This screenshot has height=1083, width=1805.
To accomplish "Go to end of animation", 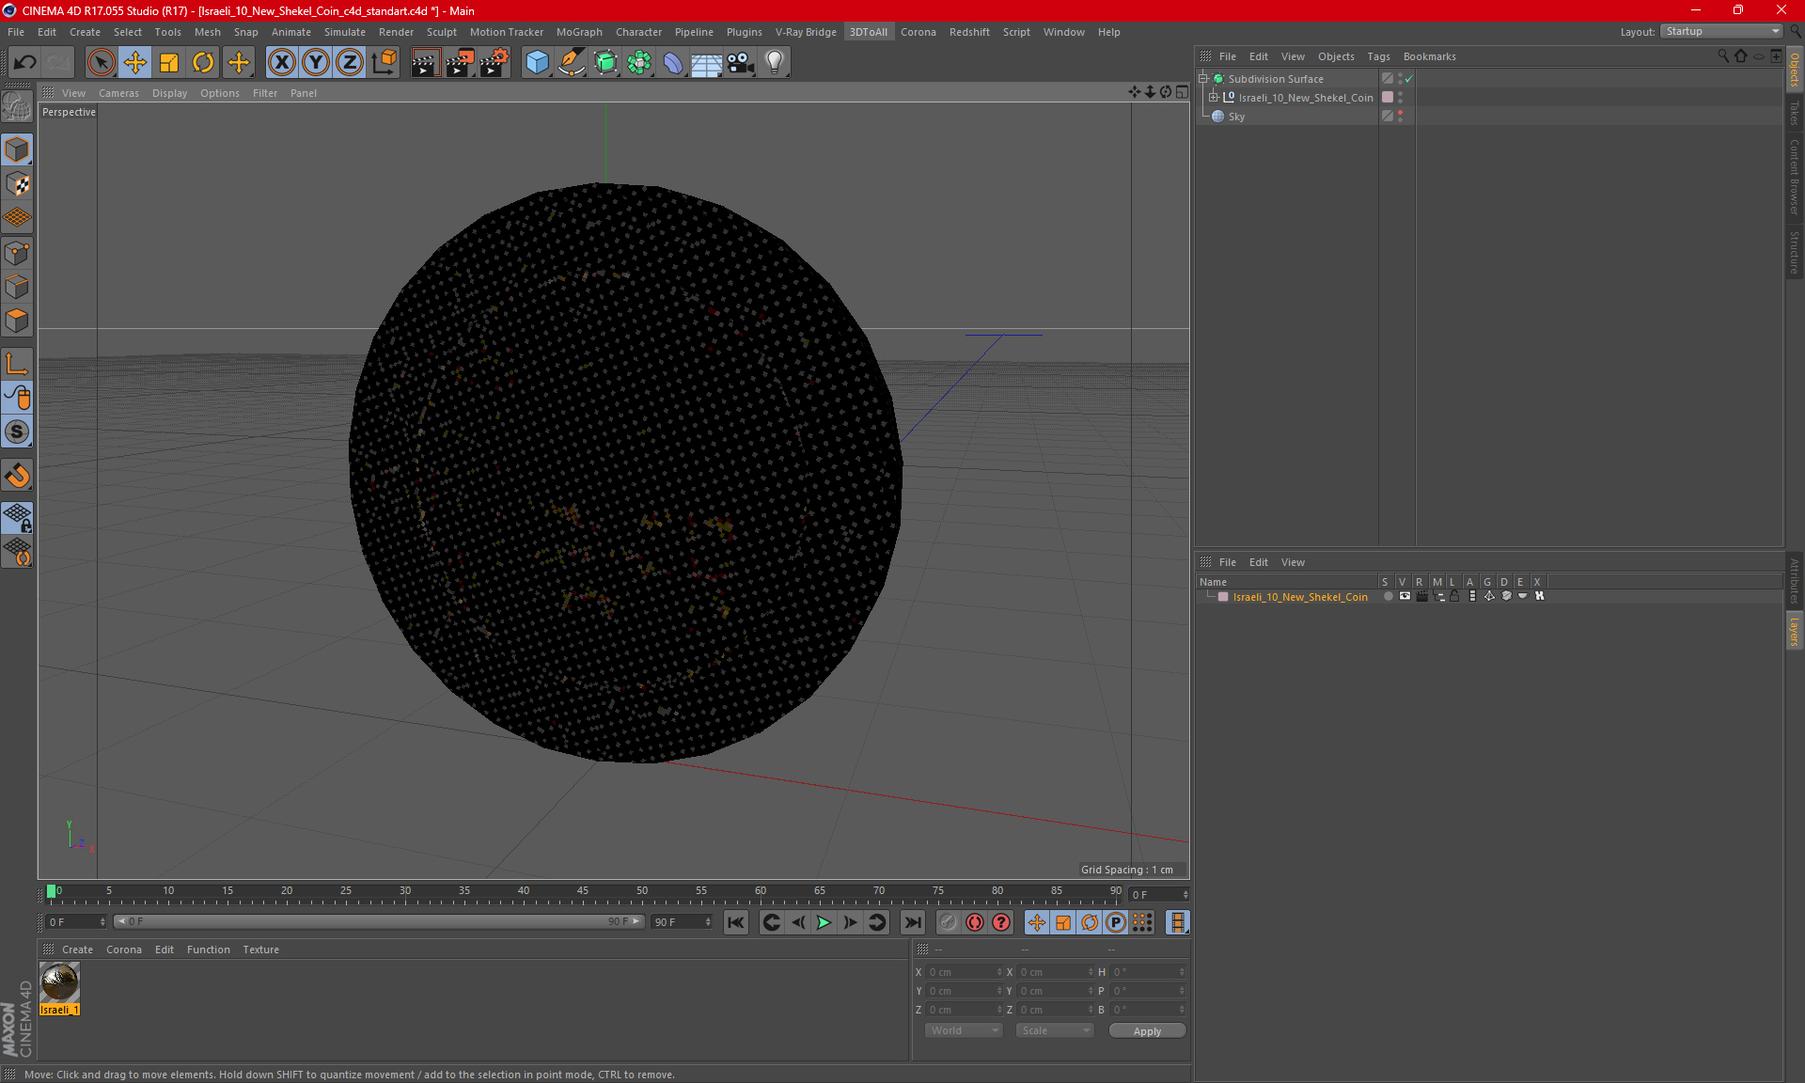I will pos(912,922).
